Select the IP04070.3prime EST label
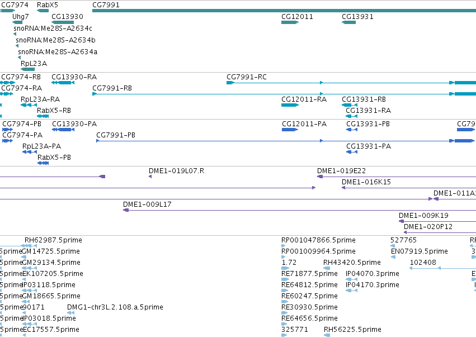The image size is (476, 338). click(x=373, y=274)
